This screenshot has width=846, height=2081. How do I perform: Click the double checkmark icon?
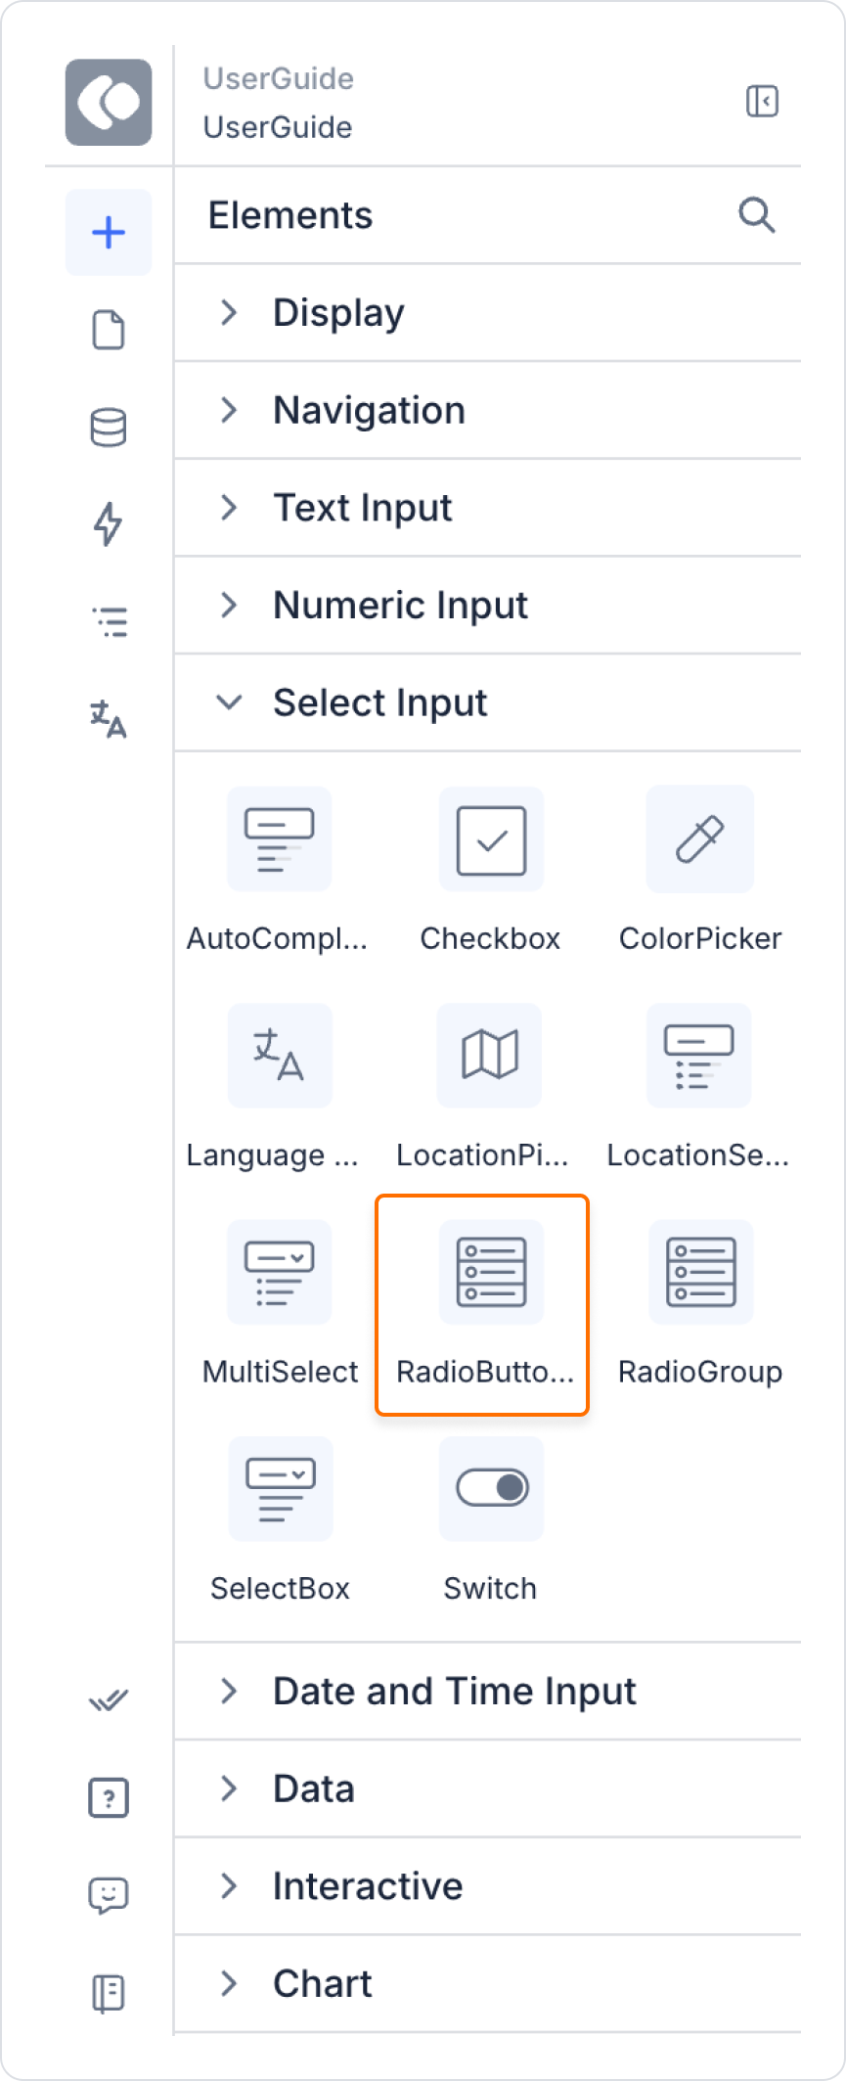click(x=109, y=1700)
